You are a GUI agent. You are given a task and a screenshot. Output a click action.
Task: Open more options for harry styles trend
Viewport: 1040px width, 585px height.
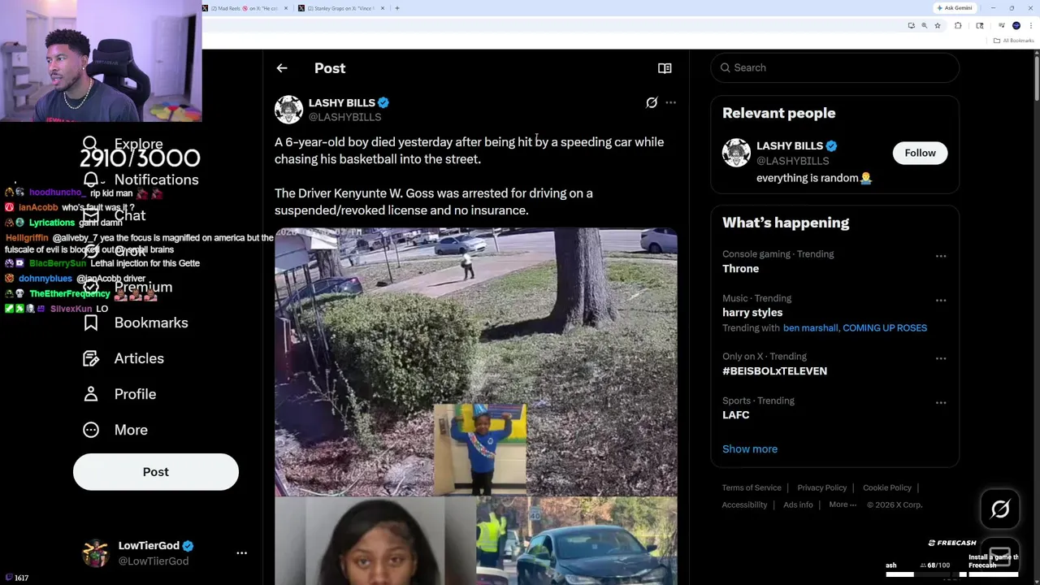pos(941,300)
